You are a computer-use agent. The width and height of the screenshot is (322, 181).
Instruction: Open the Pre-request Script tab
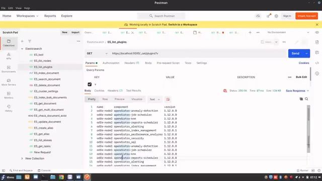[x=168, y=63]
